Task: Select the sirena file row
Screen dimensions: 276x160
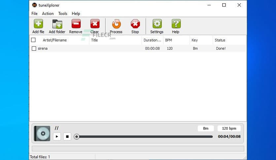Action: pyautogui.click(x=138, y=49)
